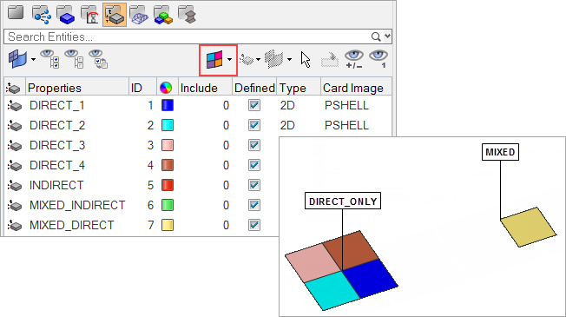The width and height of the screenshot is (566, 317).
Task: Select the Component view icon with blue box
Action: (65, 15)
